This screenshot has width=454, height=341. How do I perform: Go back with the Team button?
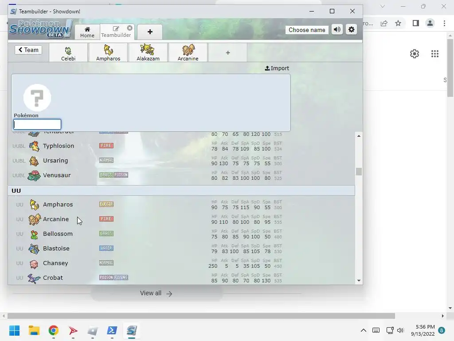(28, 50)
